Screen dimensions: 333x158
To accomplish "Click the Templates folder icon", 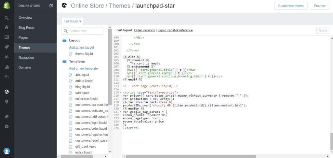I will coord(64,62).
